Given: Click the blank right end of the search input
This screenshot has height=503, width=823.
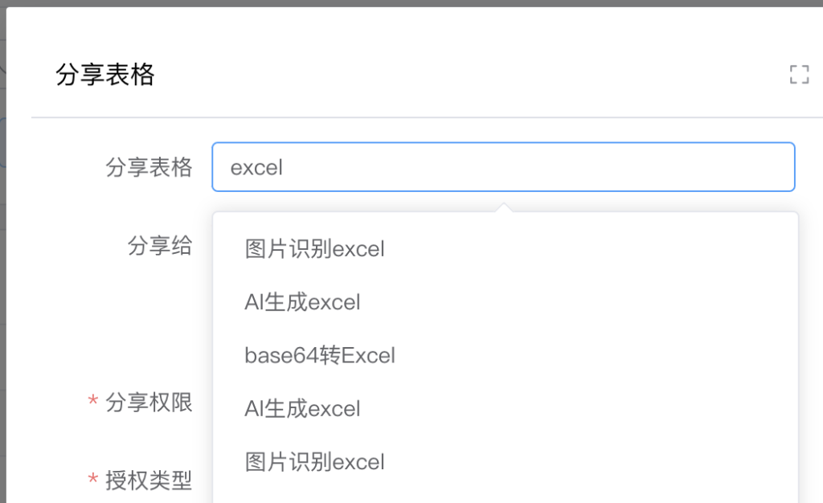Looking at the screenshot, I should [735, 167].
